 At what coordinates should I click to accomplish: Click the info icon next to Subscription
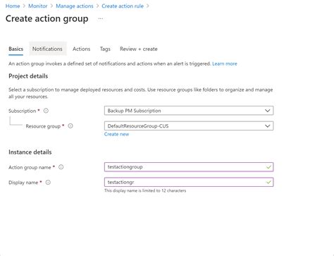[46, 111]
